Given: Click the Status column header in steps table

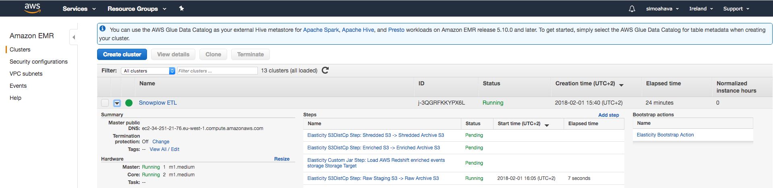Looking at the screenshot, I should click(x=473, y=124).
